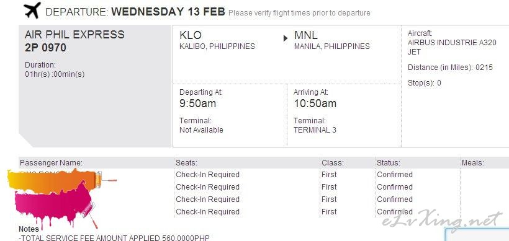This screenshot has width=509, height=241.
Task: Click the Class column header
Action: pos(333,162)
